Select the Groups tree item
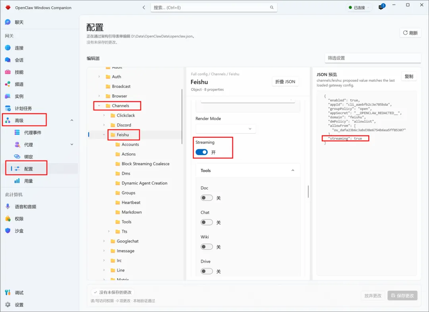 [x=128, y=193]
